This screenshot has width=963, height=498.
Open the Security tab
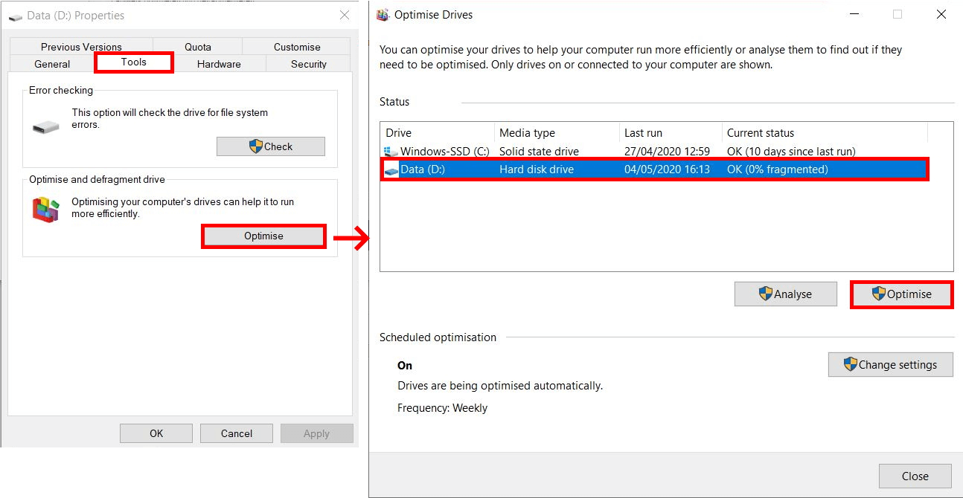pyautogui.click(x=309, y=64)
